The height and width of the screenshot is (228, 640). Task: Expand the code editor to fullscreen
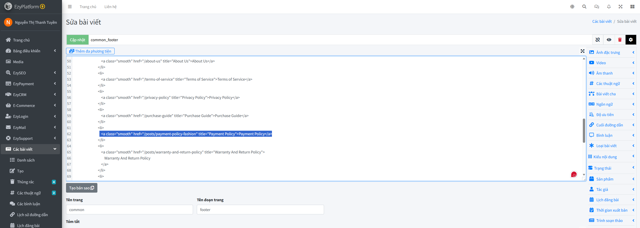coord(583,51)
